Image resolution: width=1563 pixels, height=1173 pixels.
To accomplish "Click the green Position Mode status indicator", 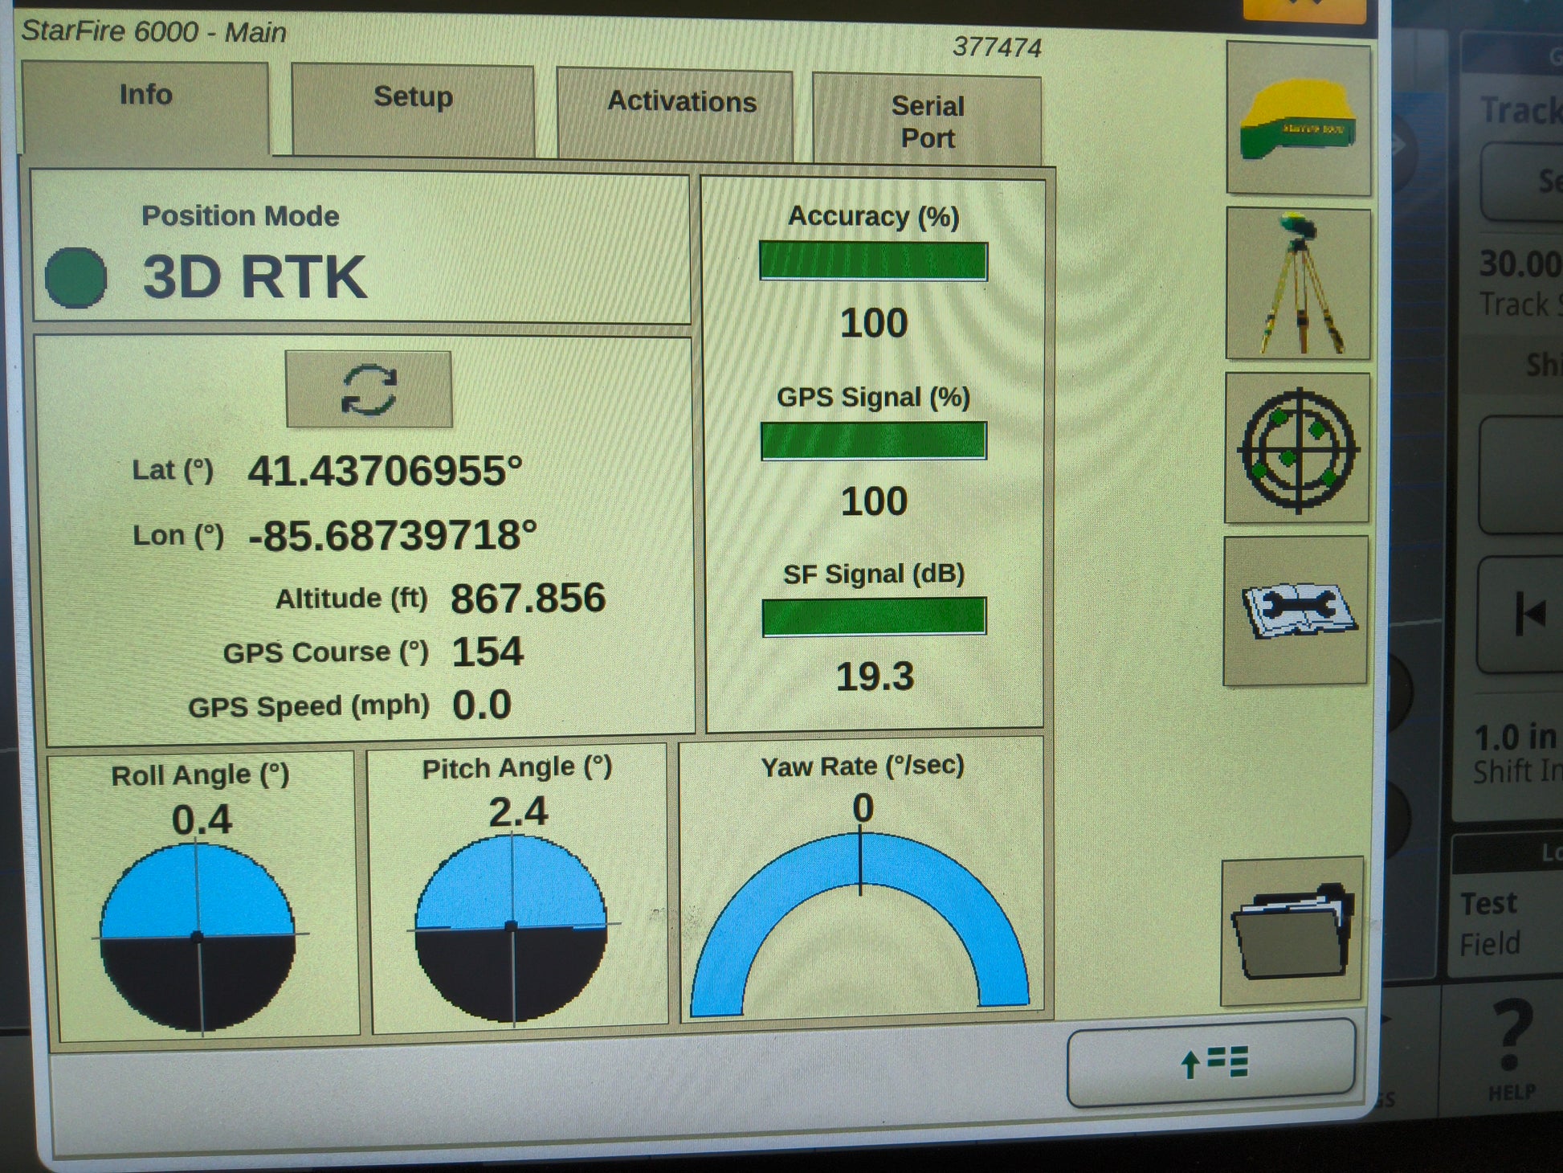I will tap(75, 277).
